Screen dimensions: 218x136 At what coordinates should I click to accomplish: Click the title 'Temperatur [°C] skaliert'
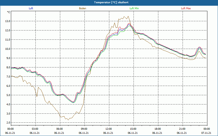click(x=111, y=2)
